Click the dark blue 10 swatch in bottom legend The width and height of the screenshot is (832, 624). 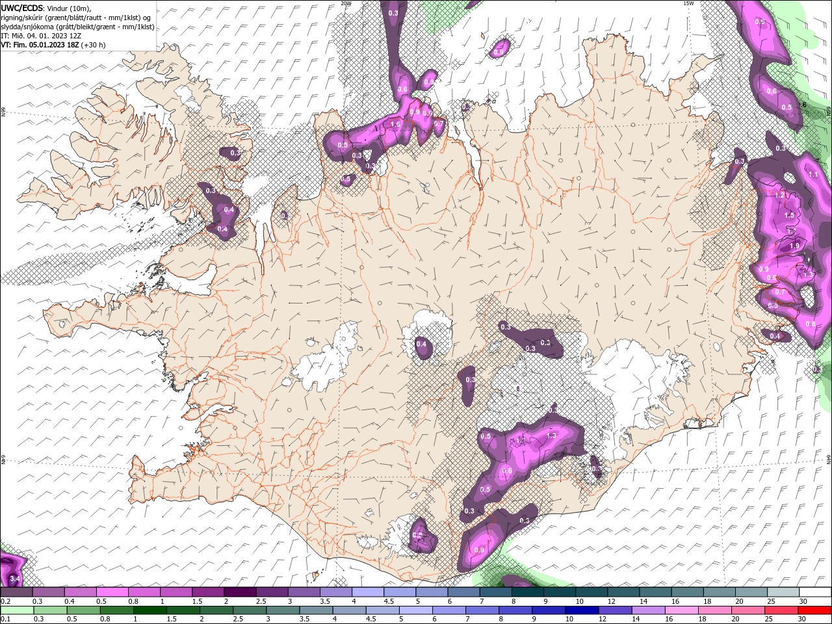(581, 610)
